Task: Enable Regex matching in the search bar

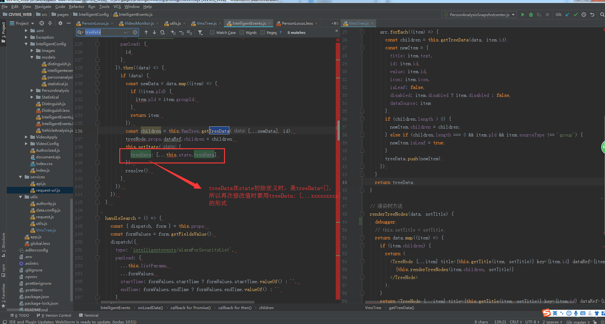Action: 263,32
